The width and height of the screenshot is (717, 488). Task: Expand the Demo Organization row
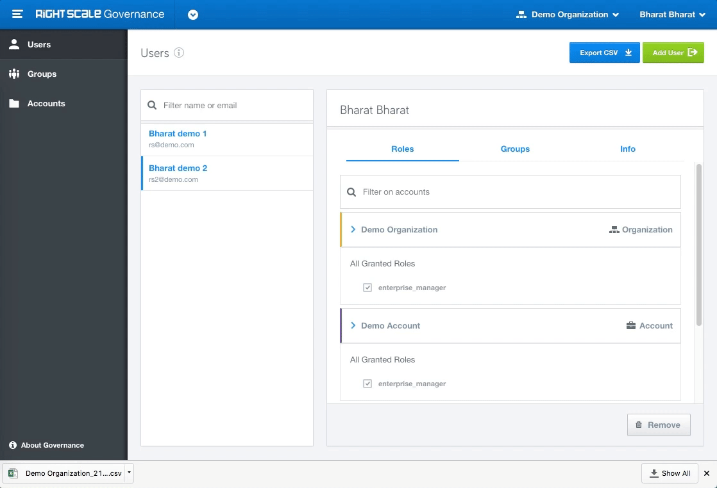tap(510, 230)
